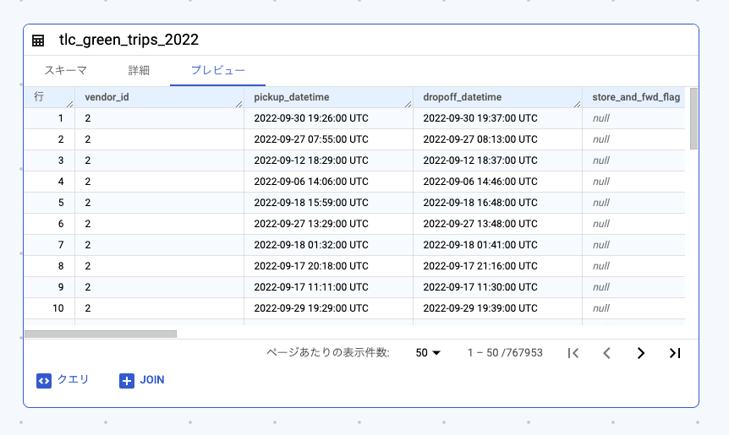729x435 pixels.
Task: Open the rows-per-page dropdown showing 50
Action: click(428, 353)
